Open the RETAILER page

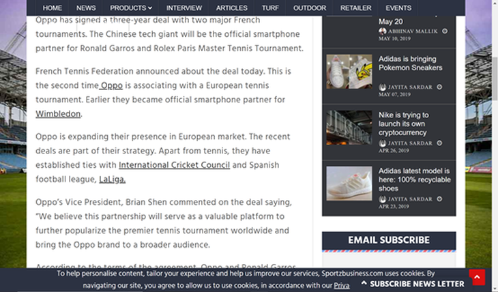(355, 8)
